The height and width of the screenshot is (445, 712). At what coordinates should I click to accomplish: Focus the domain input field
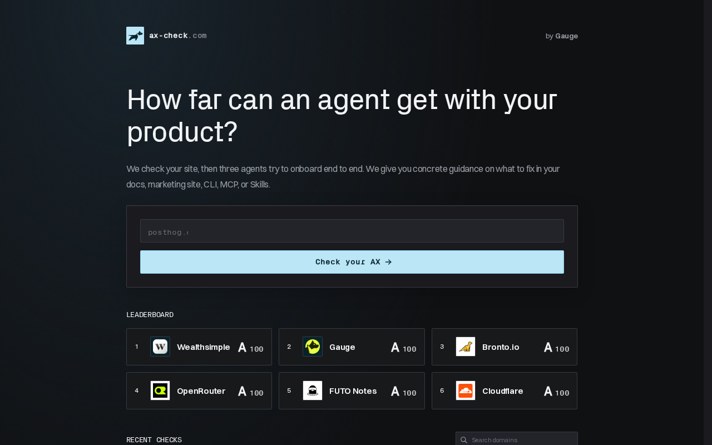tap(352, 231)
